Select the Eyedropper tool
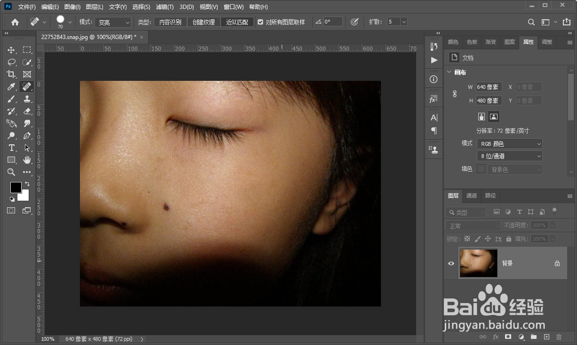 (x=11, y=86)
